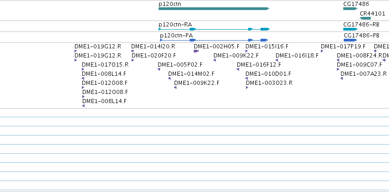The image size is (389, 192).
Task: Click the DME1-005P02.F feature label
Action: coord(180,65)
